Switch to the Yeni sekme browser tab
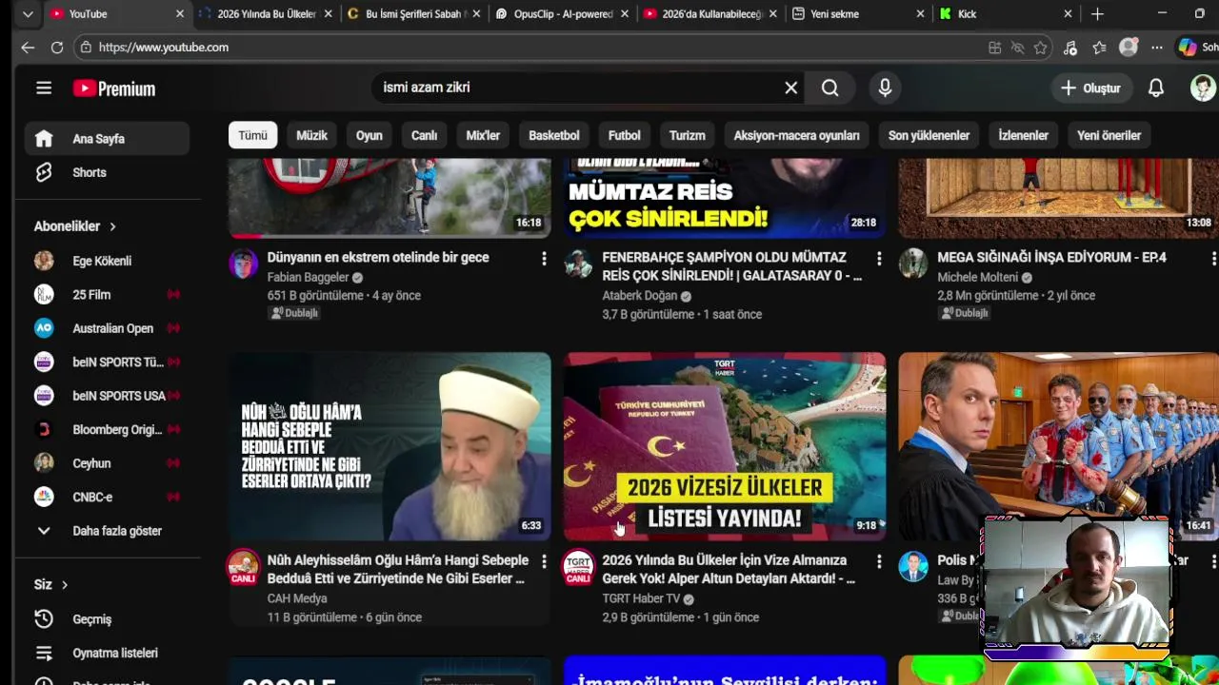 [857, 14]
